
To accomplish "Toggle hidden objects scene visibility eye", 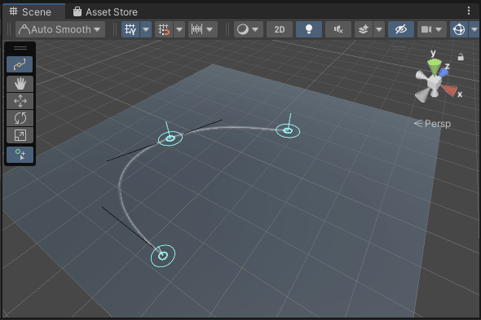I will pos(401,29).
